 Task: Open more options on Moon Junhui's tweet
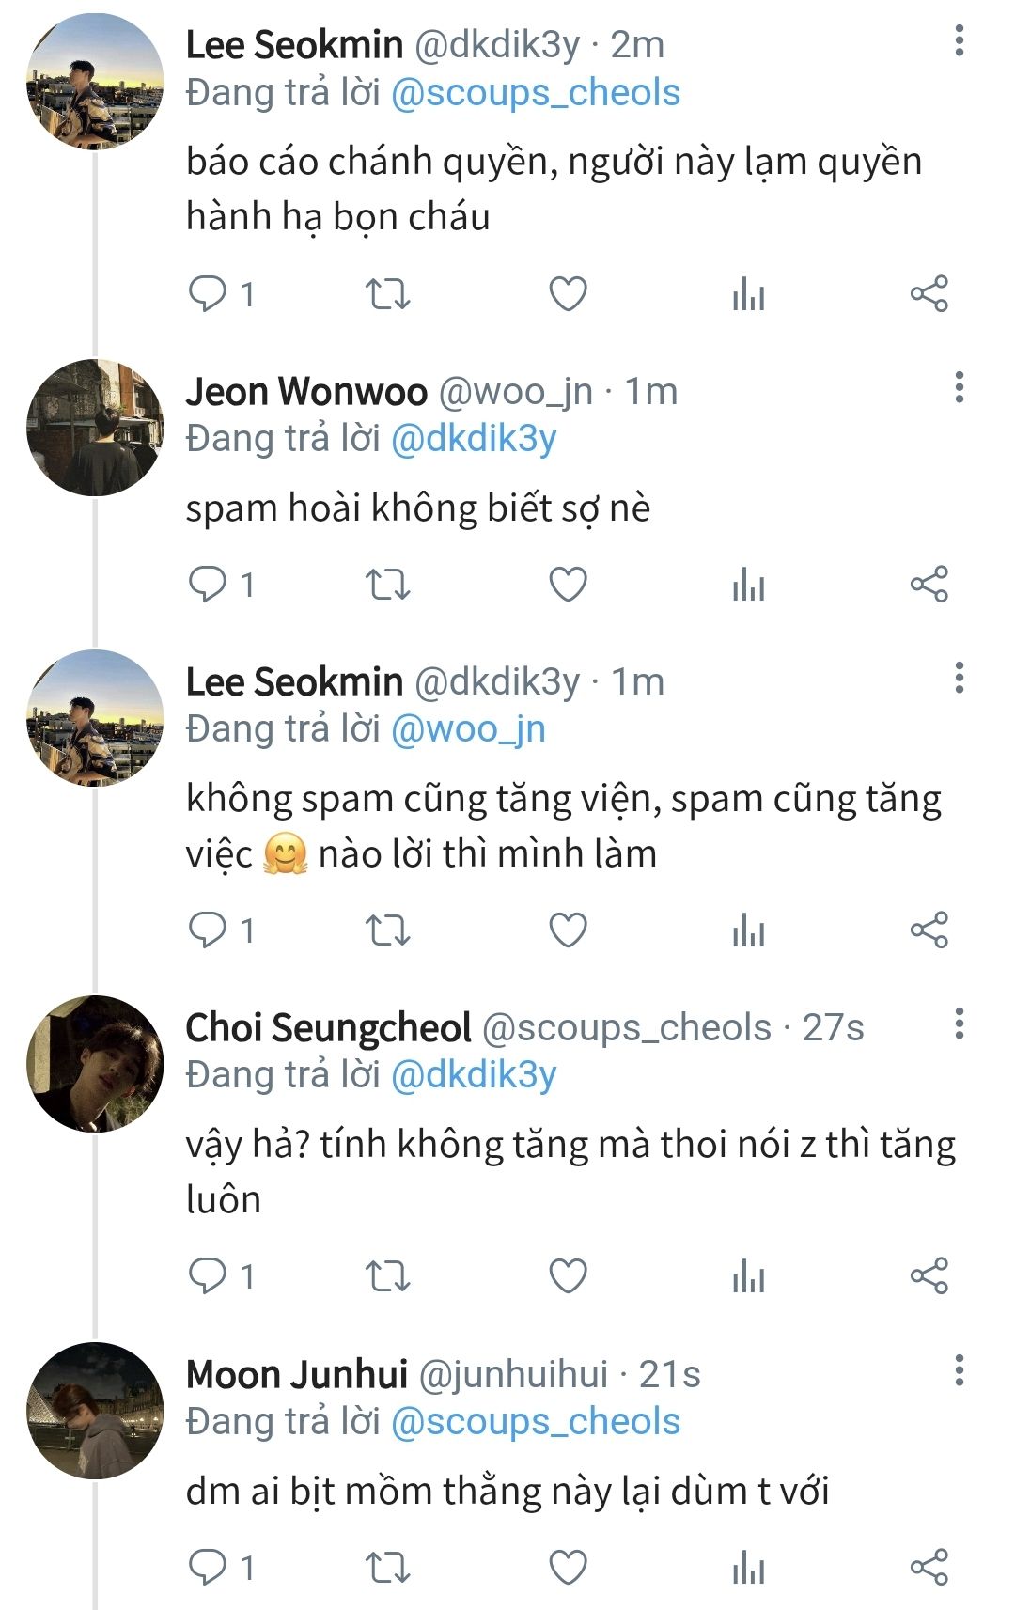(x=959, y=1370)
